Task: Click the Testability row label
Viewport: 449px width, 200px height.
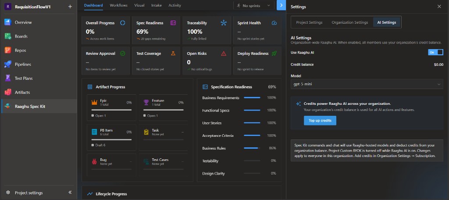Action: pos(210,161)
